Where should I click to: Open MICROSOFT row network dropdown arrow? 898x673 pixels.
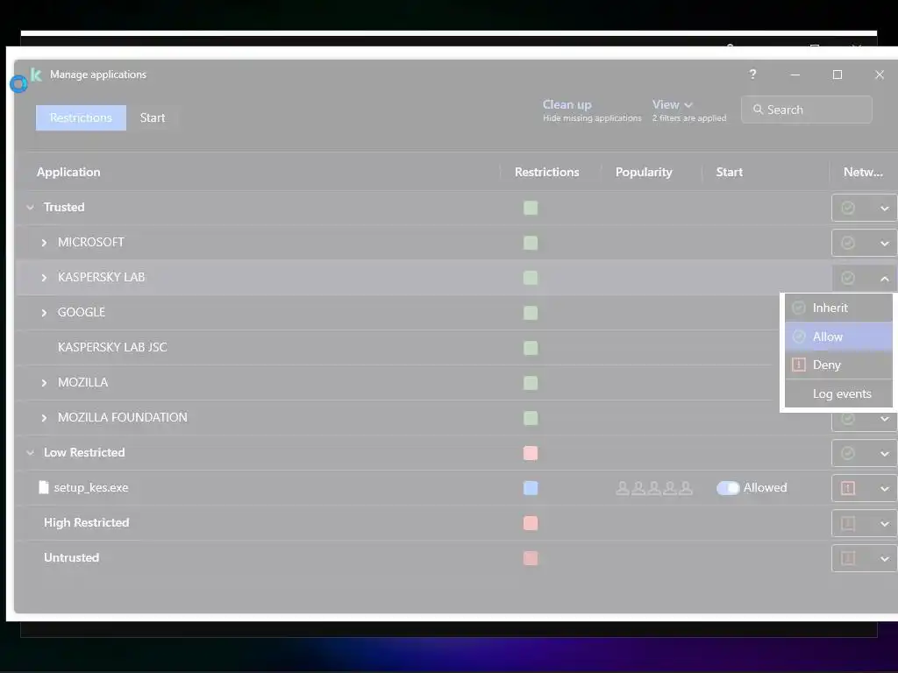point(884,244)
